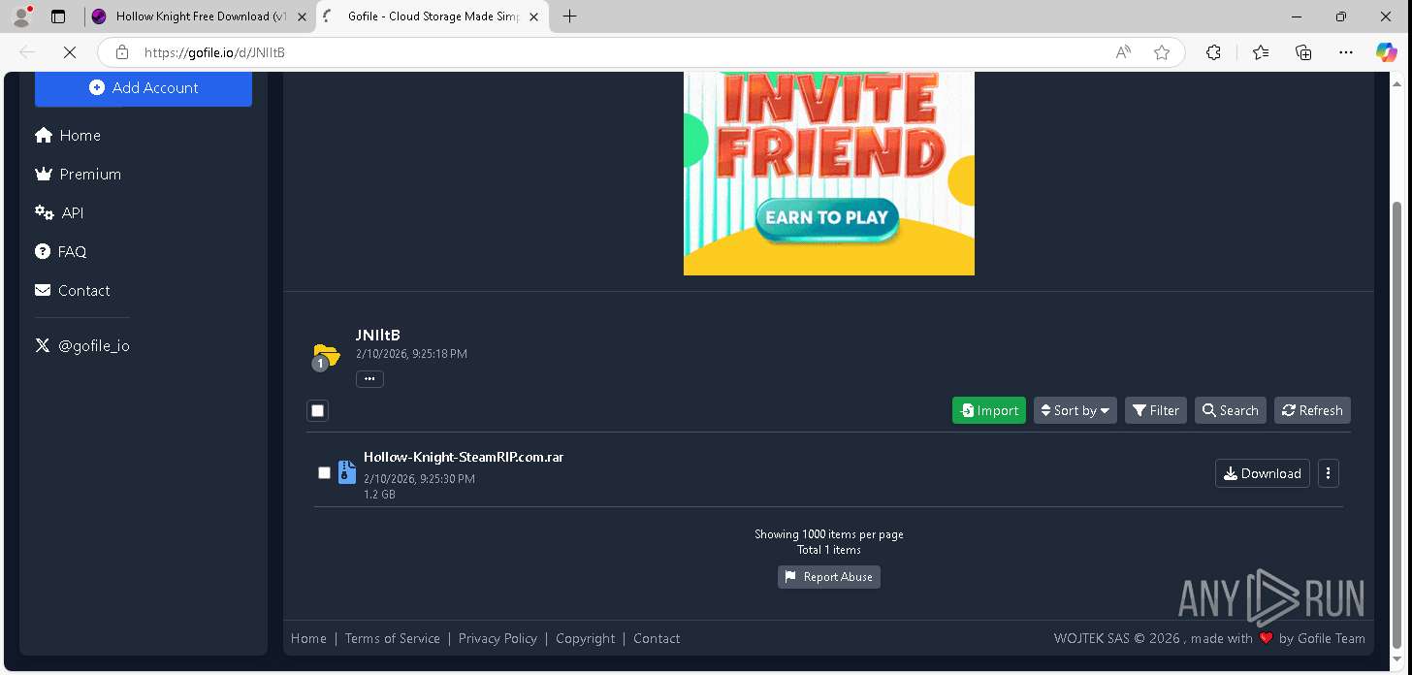Close the Gofile tab
The width and height of the screenshot is (1412, 675).
[x=533, y=16]
